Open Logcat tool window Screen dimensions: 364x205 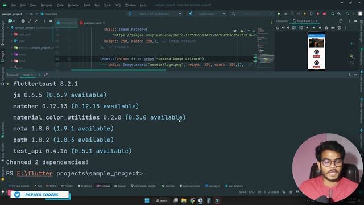[x=120, y=186]
